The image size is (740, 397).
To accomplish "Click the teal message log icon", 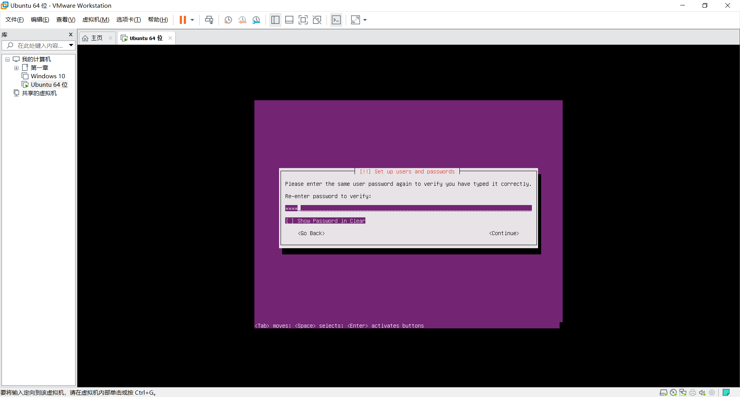I will point(726,392).
